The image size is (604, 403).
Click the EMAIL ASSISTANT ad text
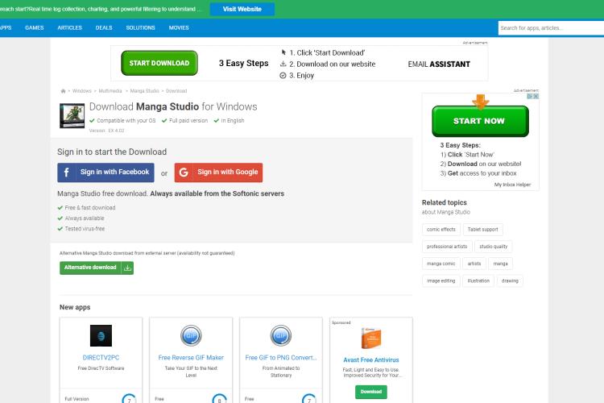click(439, 64)
